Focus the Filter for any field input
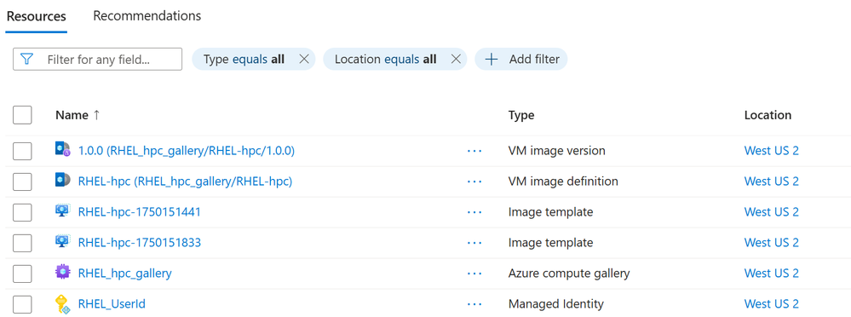 97,59
